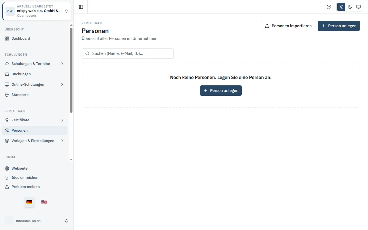
Task: Open the Dashboard sidebar item
Action: point(34,39)
